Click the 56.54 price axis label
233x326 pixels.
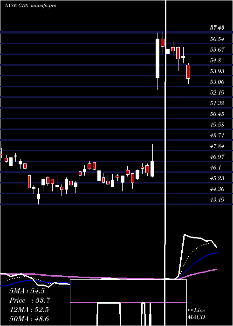217,39
